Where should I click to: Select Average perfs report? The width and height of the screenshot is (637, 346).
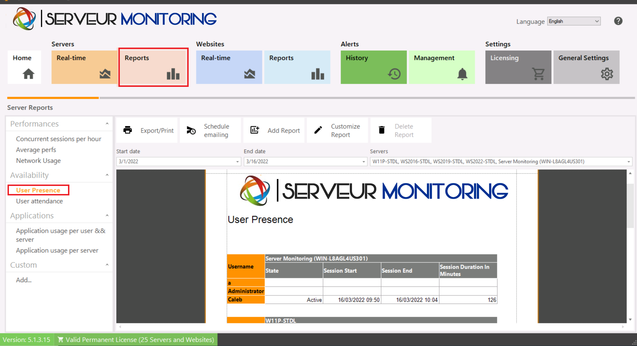(x=36, y=150)
